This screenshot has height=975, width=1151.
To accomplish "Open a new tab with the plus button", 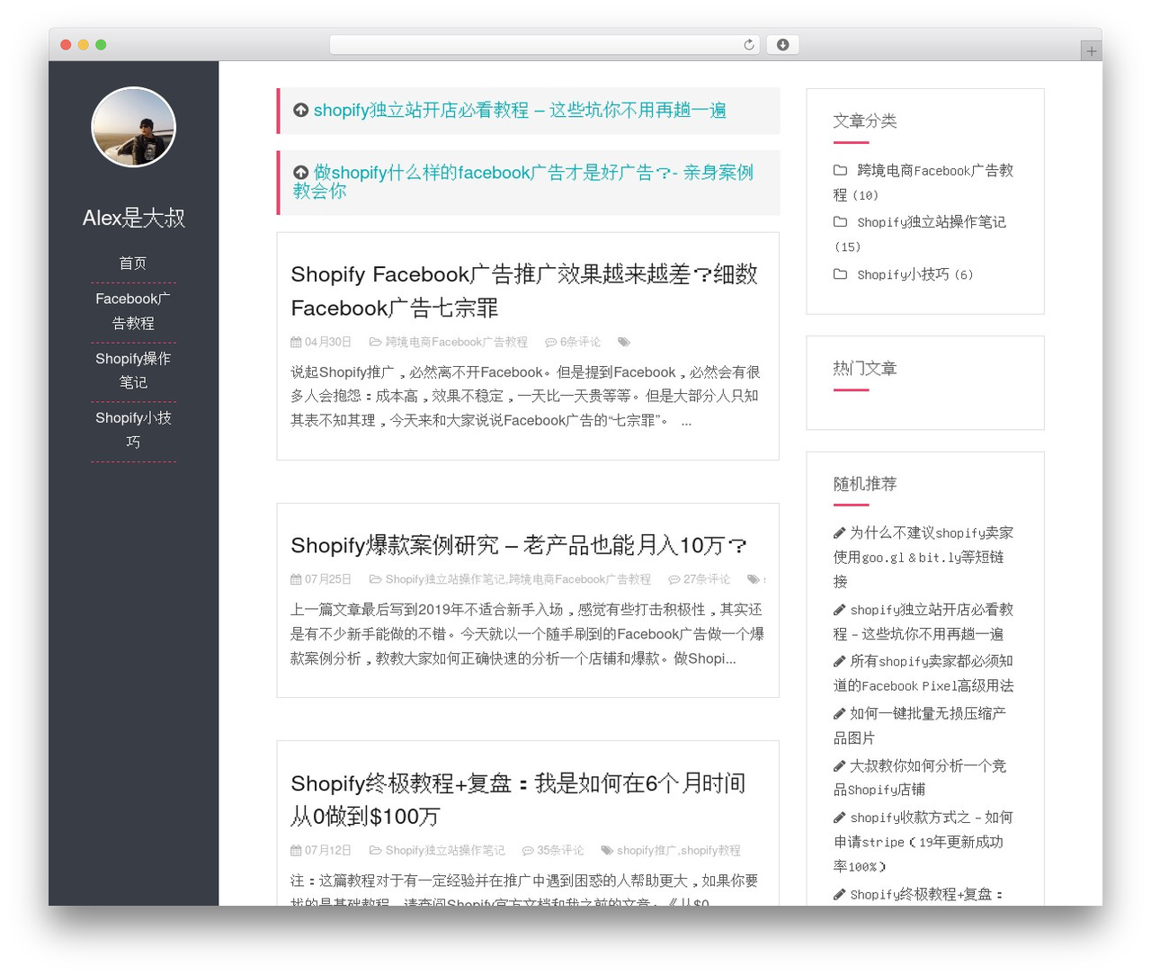I will tap(1091, 51).
